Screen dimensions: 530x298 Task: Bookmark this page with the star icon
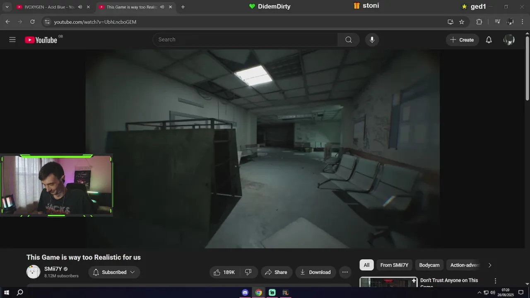(462, 22)
